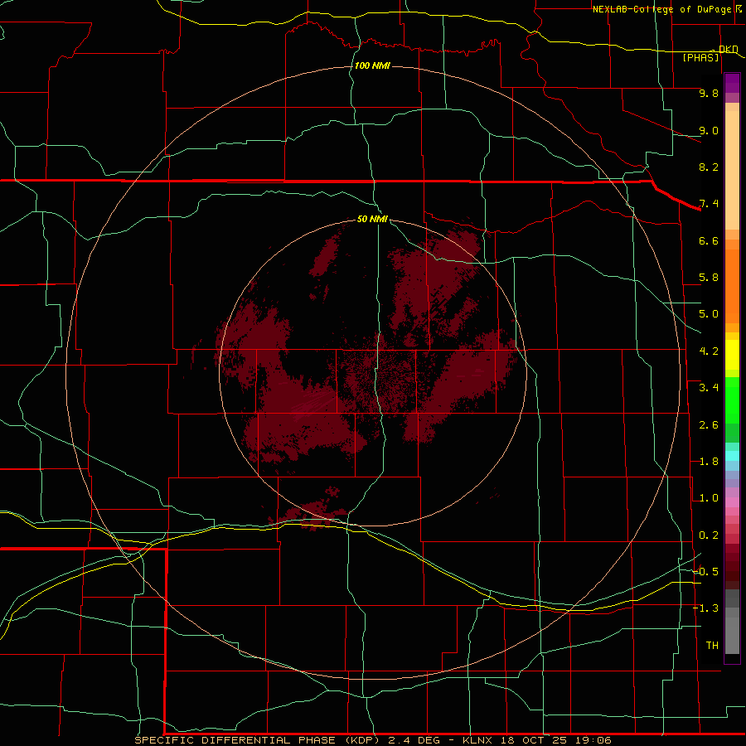Click the 50 NMI range ring label
The width and height of the screenshot is (746, 746).
point(372,219)
